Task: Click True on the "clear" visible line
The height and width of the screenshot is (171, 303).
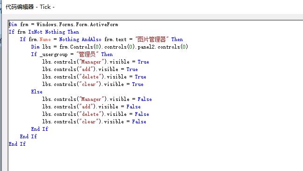Action: click(x=138, y=85)
